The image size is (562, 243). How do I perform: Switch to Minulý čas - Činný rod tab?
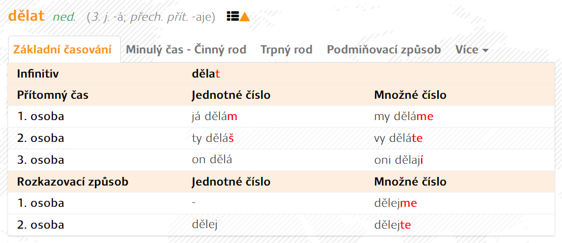click(186, 49)
